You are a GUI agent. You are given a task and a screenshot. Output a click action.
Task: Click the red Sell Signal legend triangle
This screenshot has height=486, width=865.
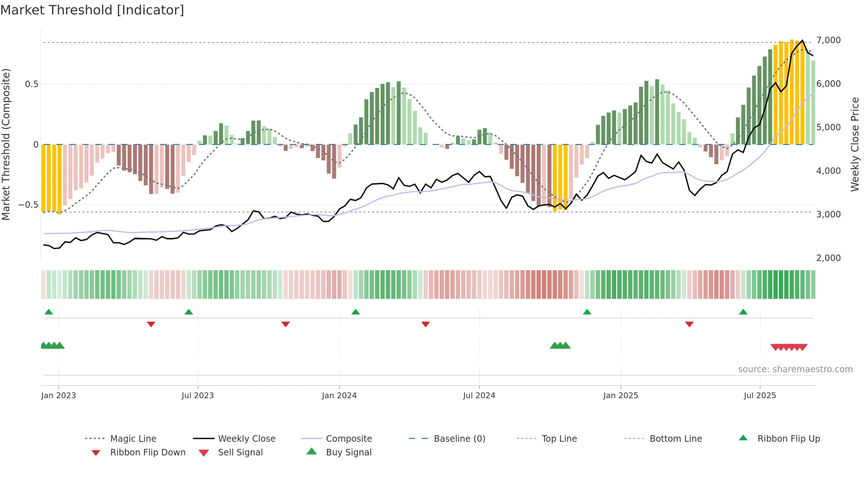(204, 453)
